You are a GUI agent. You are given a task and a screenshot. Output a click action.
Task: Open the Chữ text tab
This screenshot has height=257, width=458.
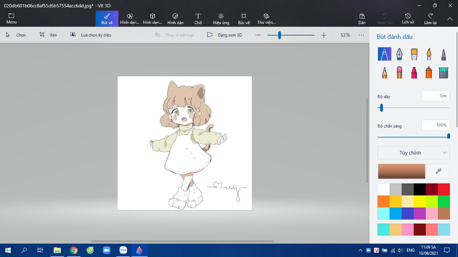coord(198,19)
